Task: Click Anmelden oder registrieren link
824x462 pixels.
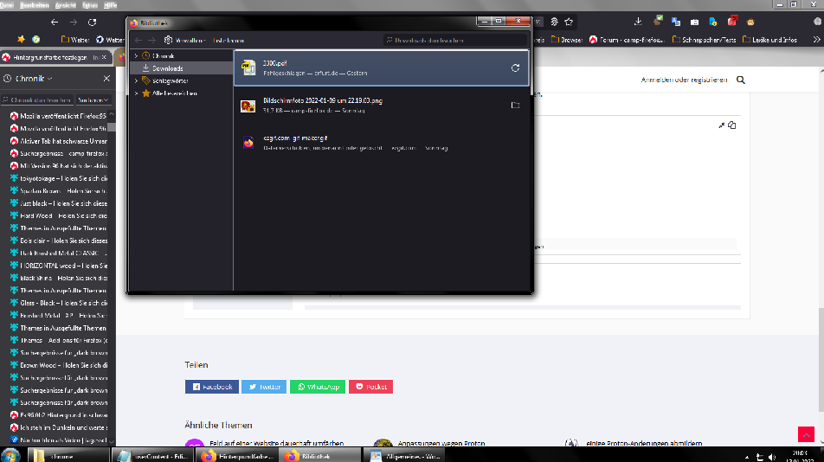Action: [x=684, y=80]
